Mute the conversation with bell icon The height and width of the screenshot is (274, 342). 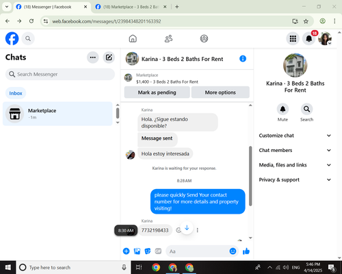[282, 109]
